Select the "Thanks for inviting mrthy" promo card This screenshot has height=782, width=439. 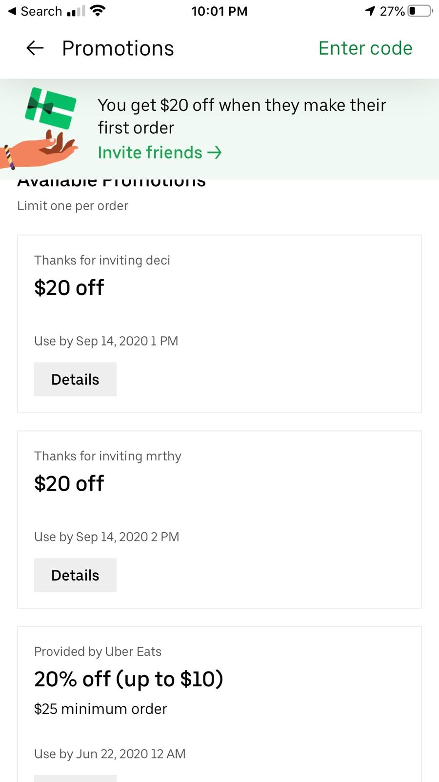coord(219,499)
